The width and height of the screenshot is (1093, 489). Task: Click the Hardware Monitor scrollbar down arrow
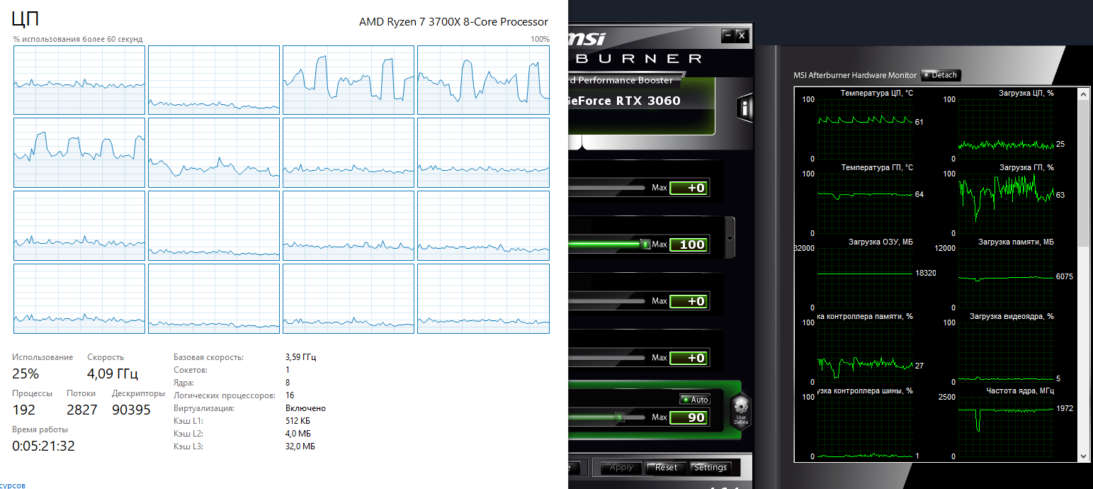tap(1083, 456)
